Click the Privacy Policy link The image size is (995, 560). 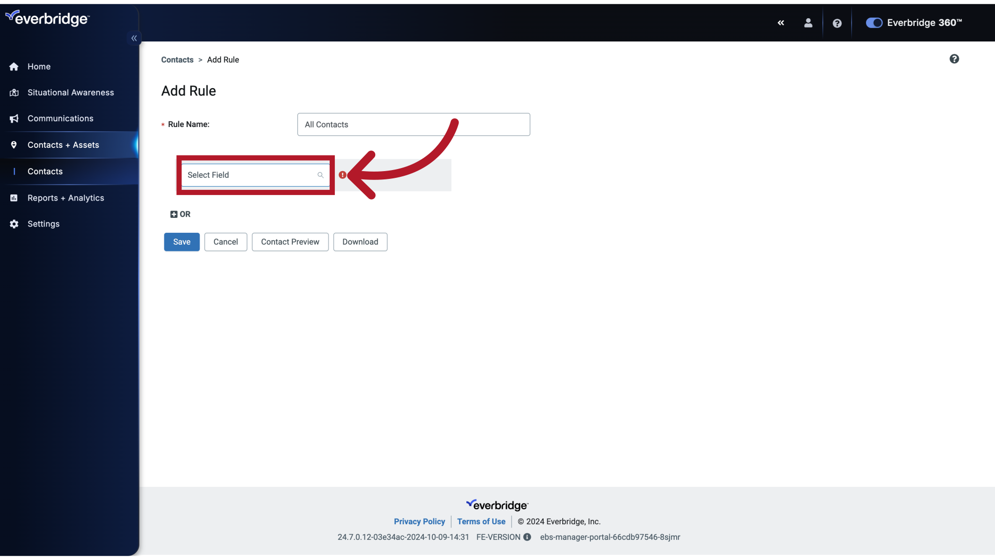click(419, 522)
